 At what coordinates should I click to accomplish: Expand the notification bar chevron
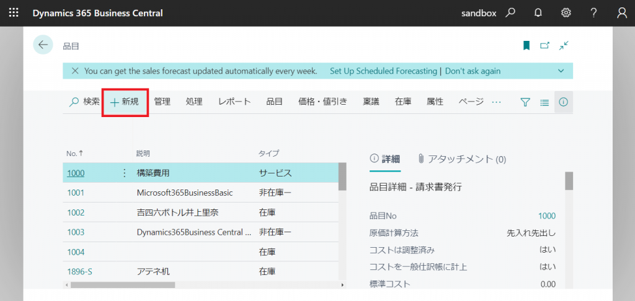click(x=561, y=71)
